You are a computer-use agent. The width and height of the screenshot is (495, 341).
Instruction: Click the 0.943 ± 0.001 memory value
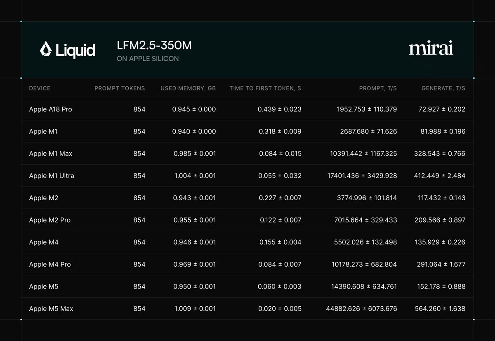[194, 198]
